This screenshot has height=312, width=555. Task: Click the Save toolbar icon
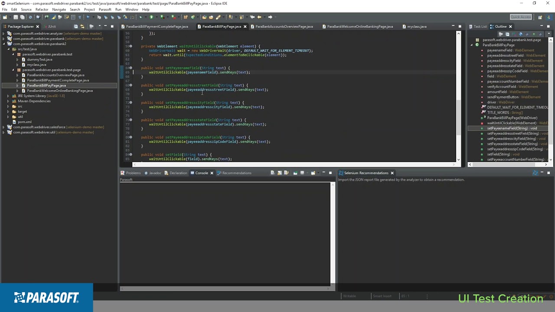point(16,17)
